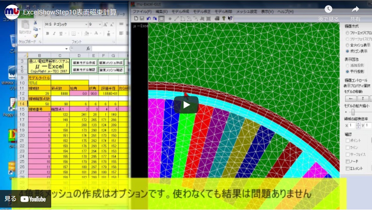Screen dimensions: 372x210
Task: Select the line tool in mu-Excel-GUI toolbar
Action: pos(176,19)
